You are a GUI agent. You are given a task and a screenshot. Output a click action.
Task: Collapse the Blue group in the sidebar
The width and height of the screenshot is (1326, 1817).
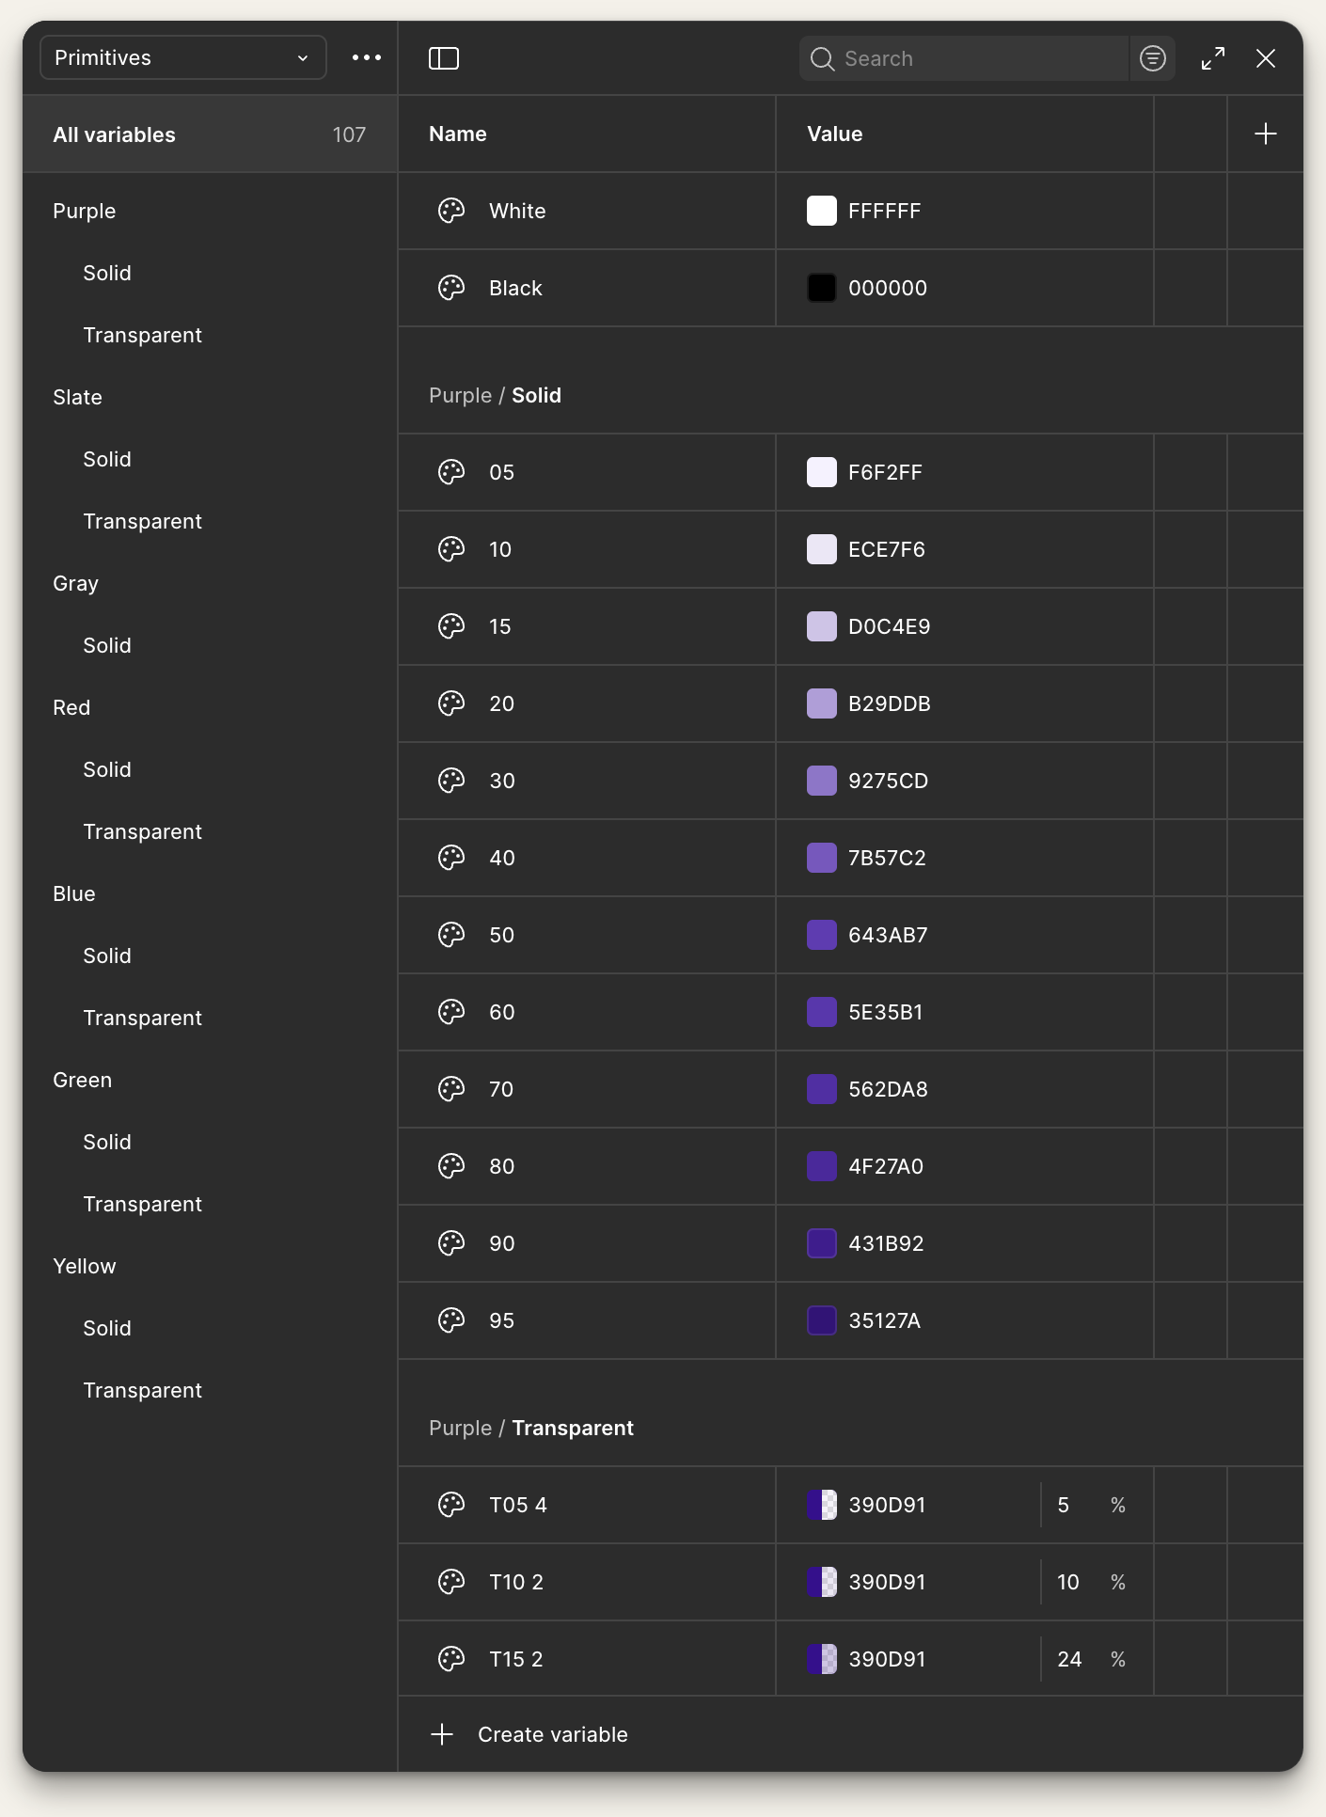(73, 893)
